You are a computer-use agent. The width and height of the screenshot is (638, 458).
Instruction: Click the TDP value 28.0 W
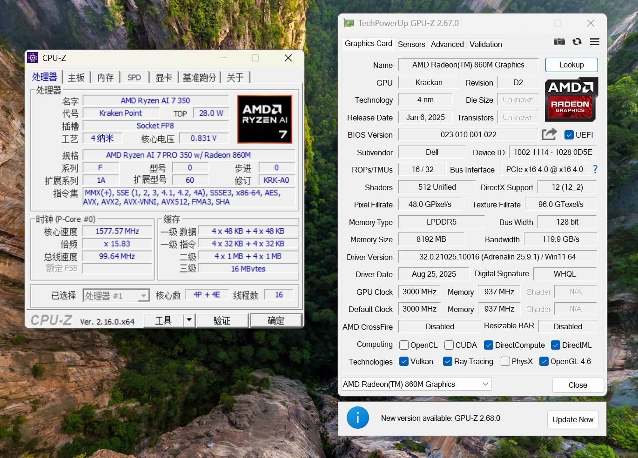click(x=211, y=113)
